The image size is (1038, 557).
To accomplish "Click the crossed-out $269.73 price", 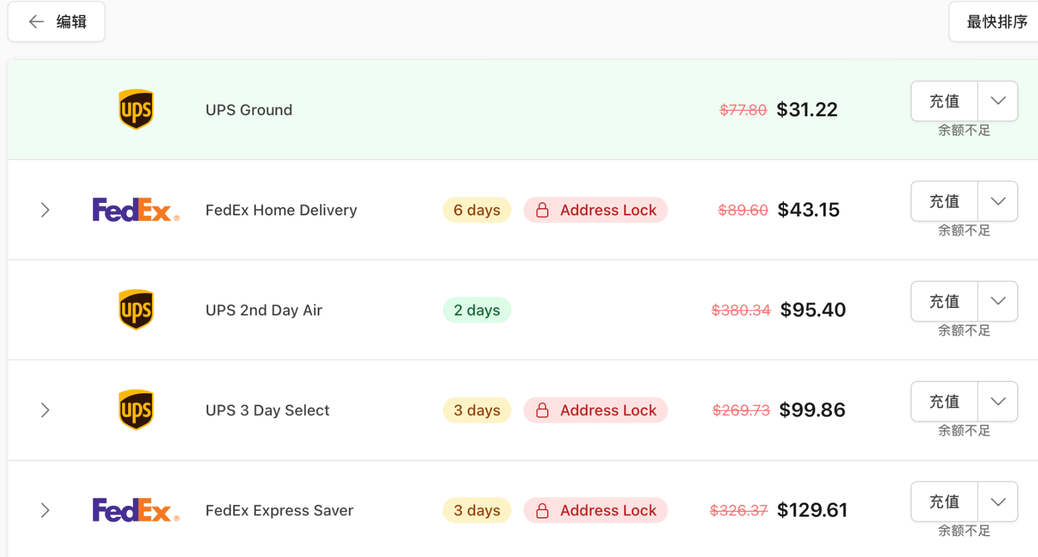I will [x=741, y=410].
